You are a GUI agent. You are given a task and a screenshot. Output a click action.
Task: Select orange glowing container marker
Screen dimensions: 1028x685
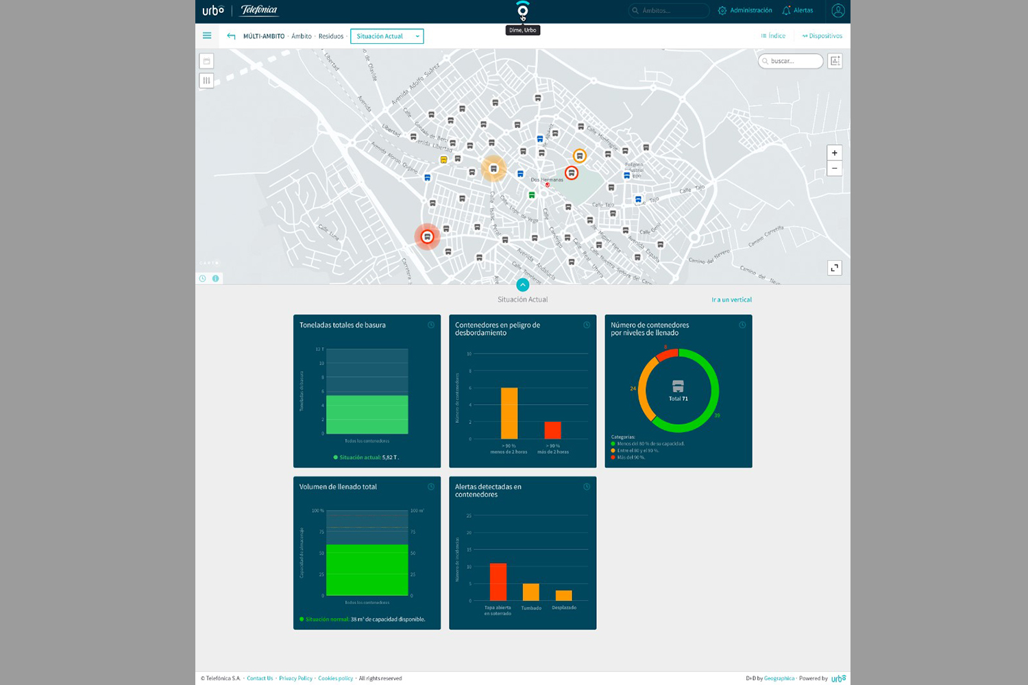tap(493, 169)
